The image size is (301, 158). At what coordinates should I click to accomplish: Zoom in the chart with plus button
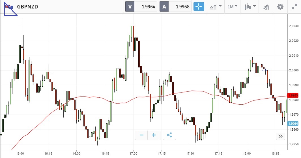pos(154,135)
